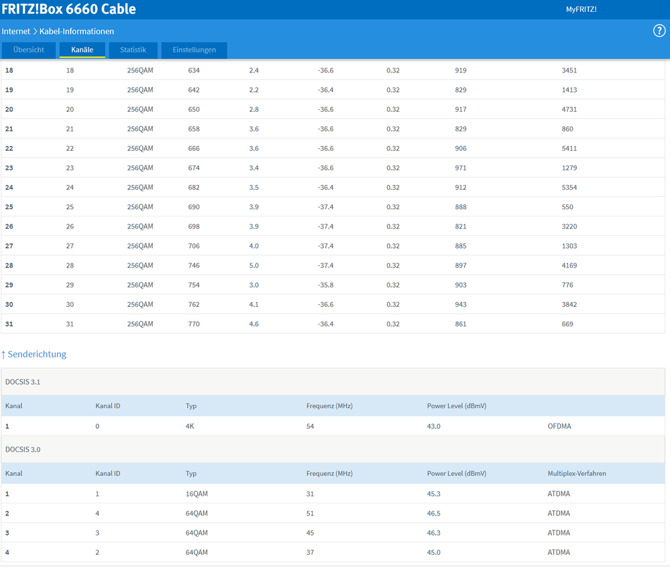Image resolution: width=670 pixels, height=567 pixels.
Task: Click value -35.8 in channel 29 row
Action: pos(325,286)
